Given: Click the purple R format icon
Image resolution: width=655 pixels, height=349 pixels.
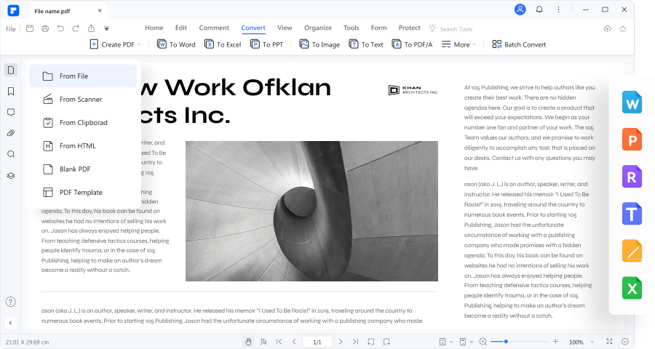Looking at the screenshot, I should click(x=632, y=177).
